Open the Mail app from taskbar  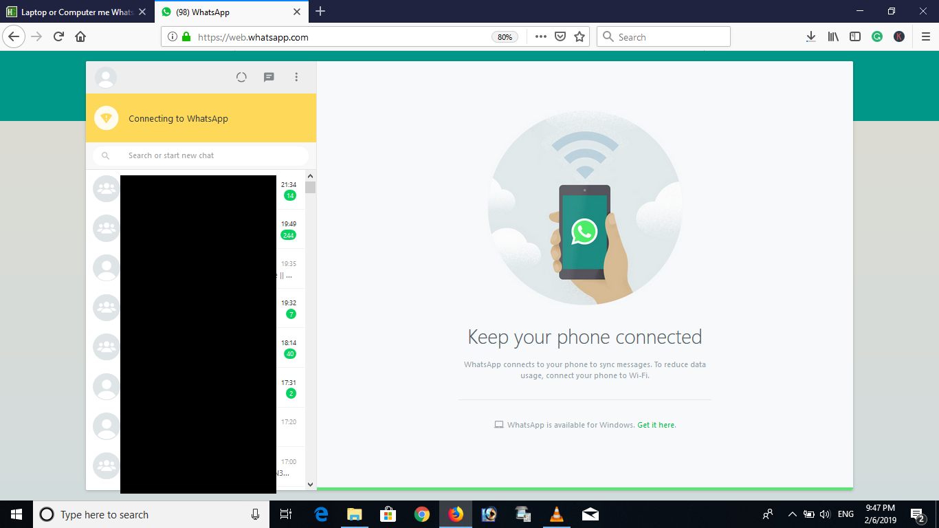coord(590,514)
